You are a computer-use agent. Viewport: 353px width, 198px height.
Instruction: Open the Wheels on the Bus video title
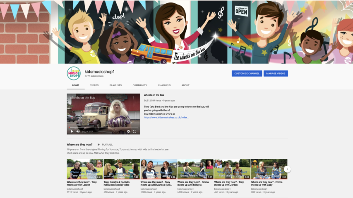[x=154, y=95]
